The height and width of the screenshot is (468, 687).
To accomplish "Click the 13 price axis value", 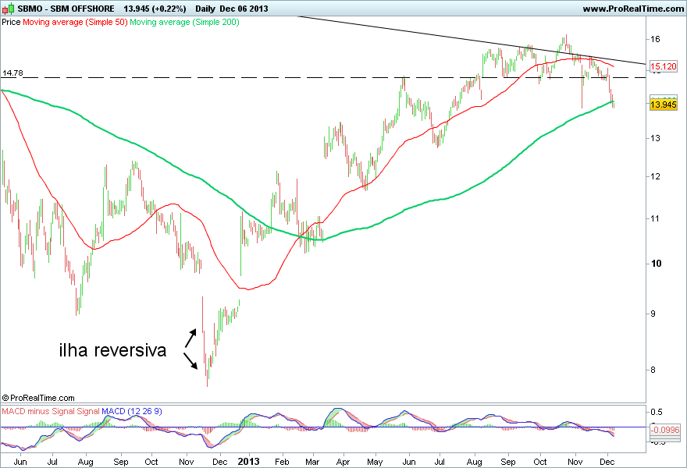I will click(655, 138).
